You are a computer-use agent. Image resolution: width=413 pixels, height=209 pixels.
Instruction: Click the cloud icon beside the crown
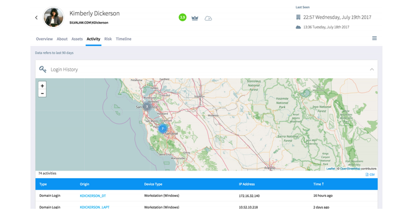tap(208, 18)
